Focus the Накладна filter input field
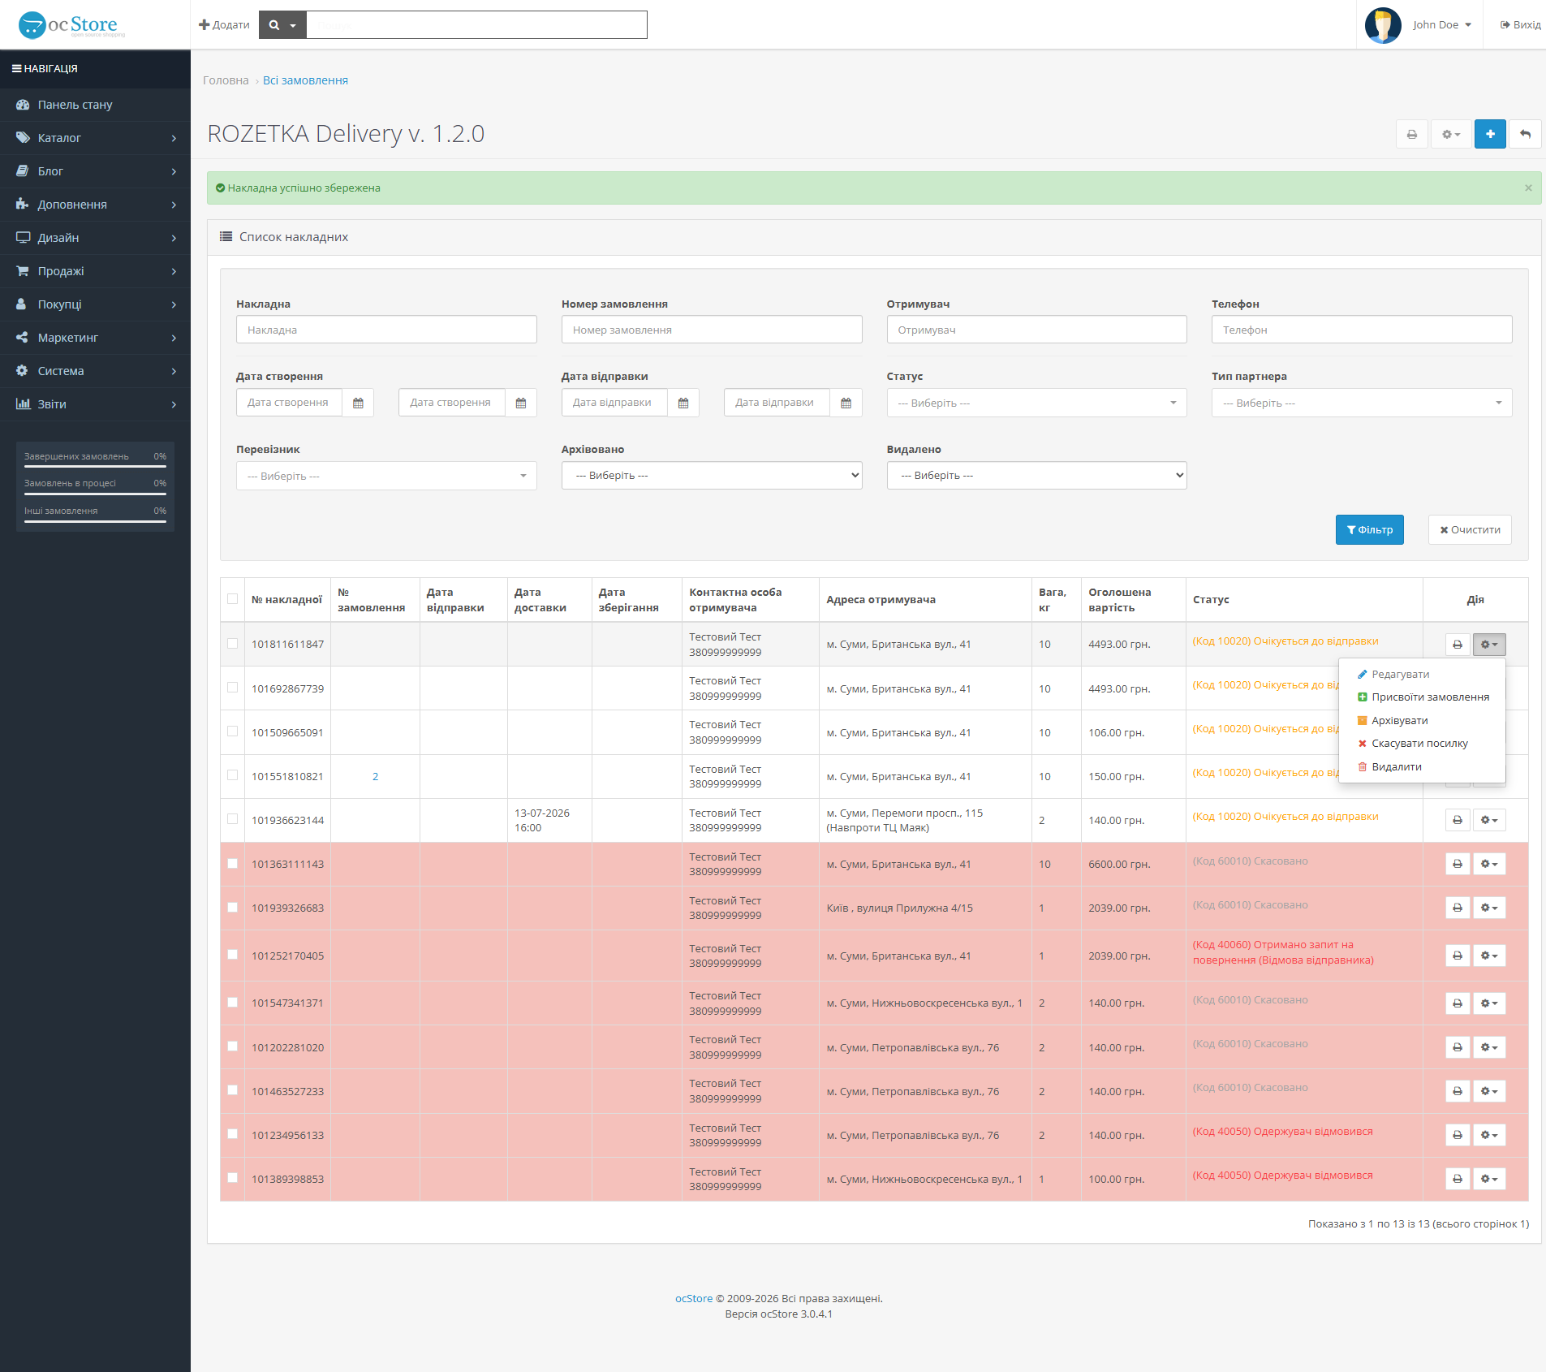1546x1372 pixels. (386, 330)
